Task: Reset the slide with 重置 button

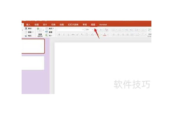Action: pyautogui.click(x=49, y=32)
